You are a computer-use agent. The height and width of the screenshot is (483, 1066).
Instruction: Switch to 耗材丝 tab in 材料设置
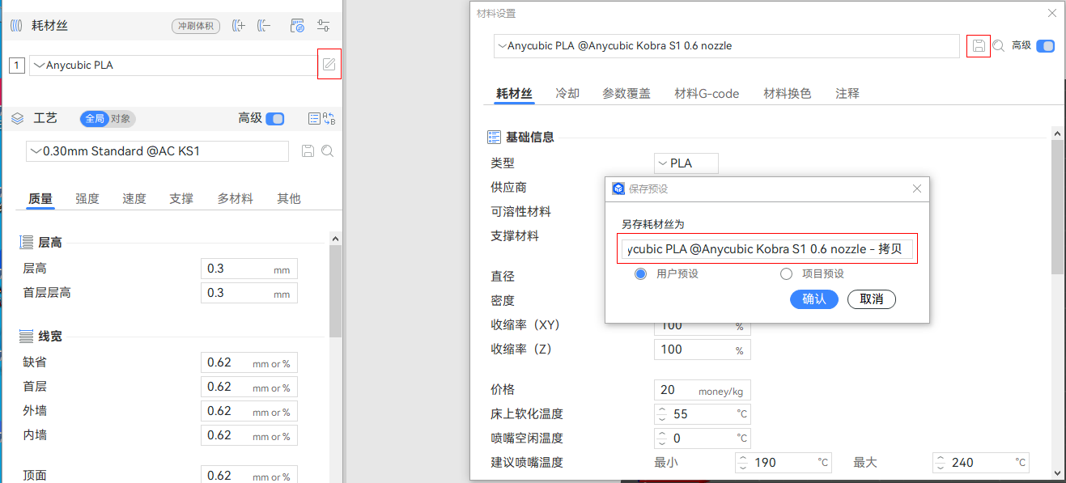point(514,94)
